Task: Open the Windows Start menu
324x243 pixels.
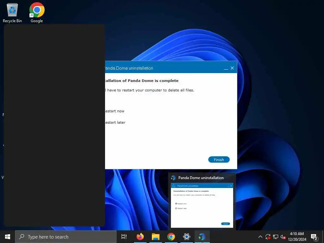Action: 8,237
